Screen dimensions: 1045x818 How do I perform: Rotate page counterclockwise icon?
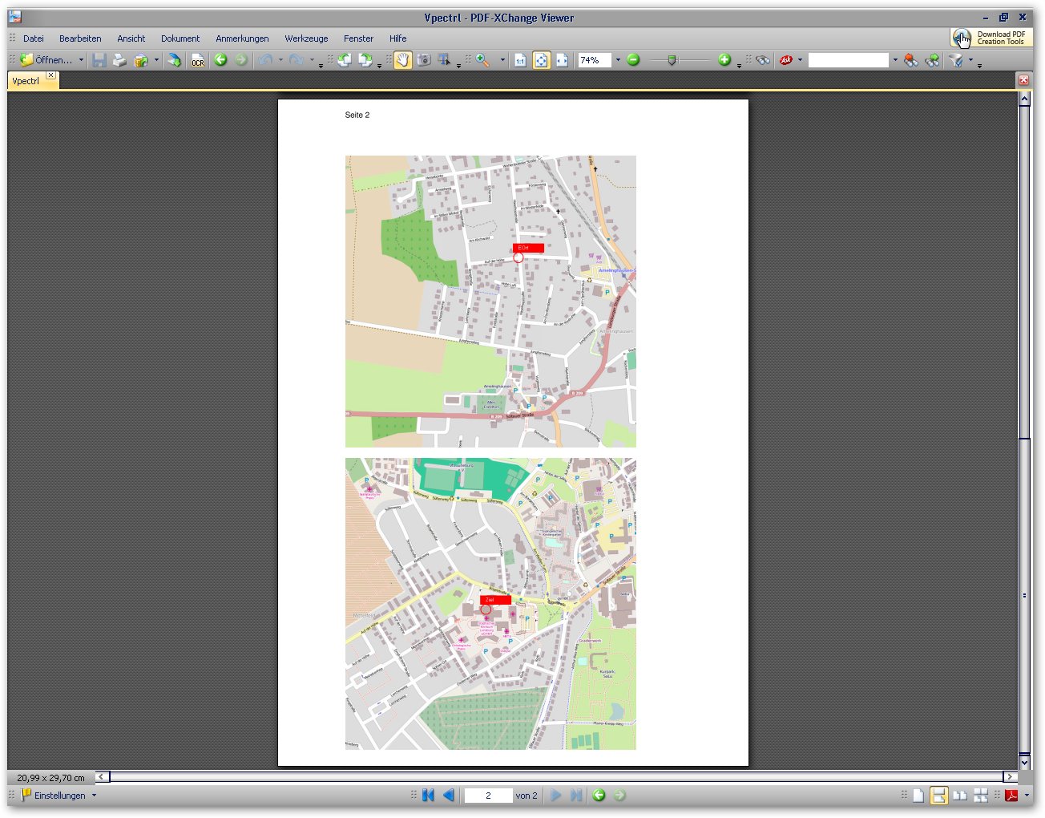(x=345, y=60)
